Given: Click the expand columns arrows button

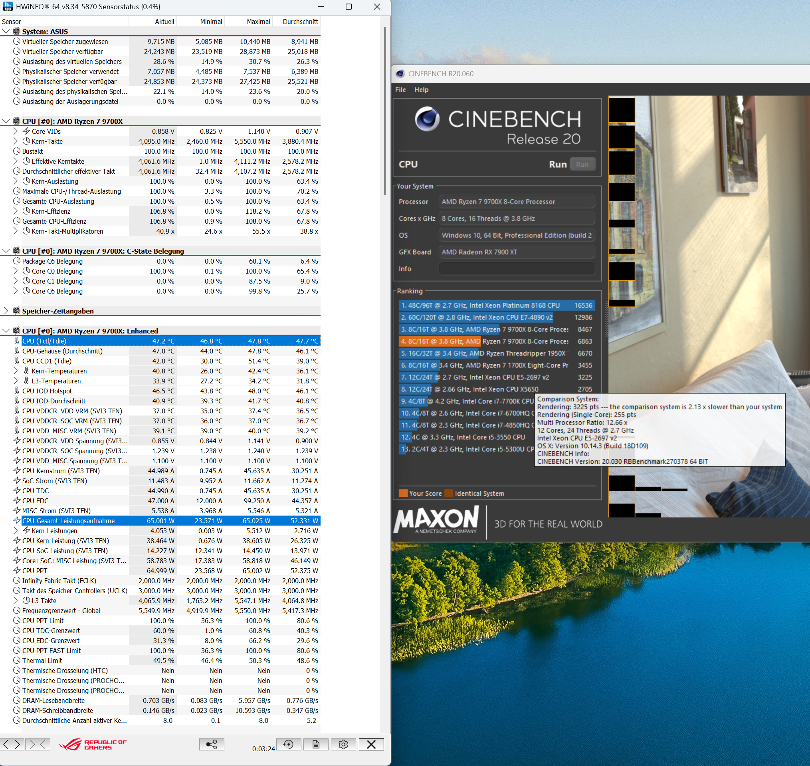Looking at the screenshot, I should click(x=12, y=744).
